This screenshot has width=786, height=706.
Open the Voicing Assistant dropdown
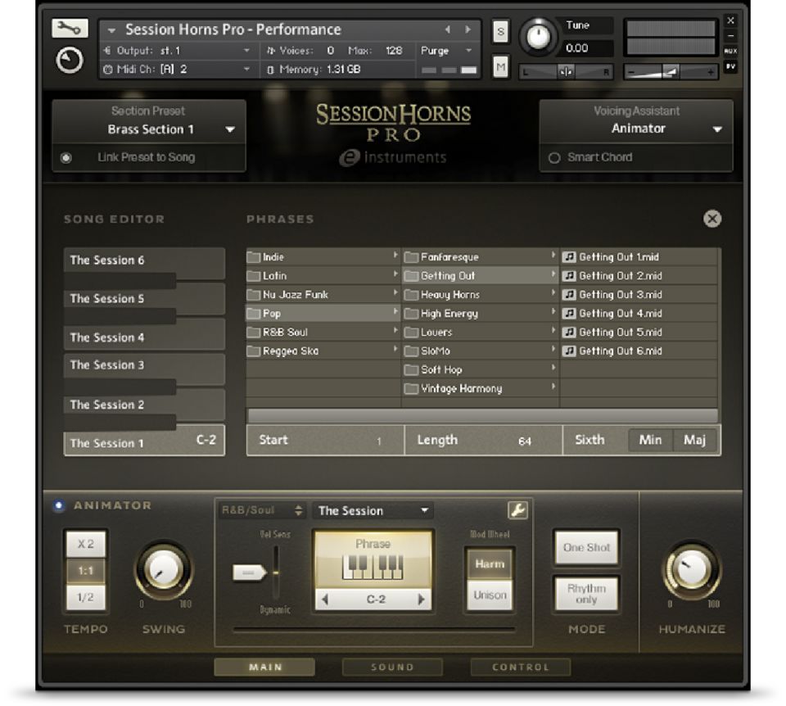point(717,129)
